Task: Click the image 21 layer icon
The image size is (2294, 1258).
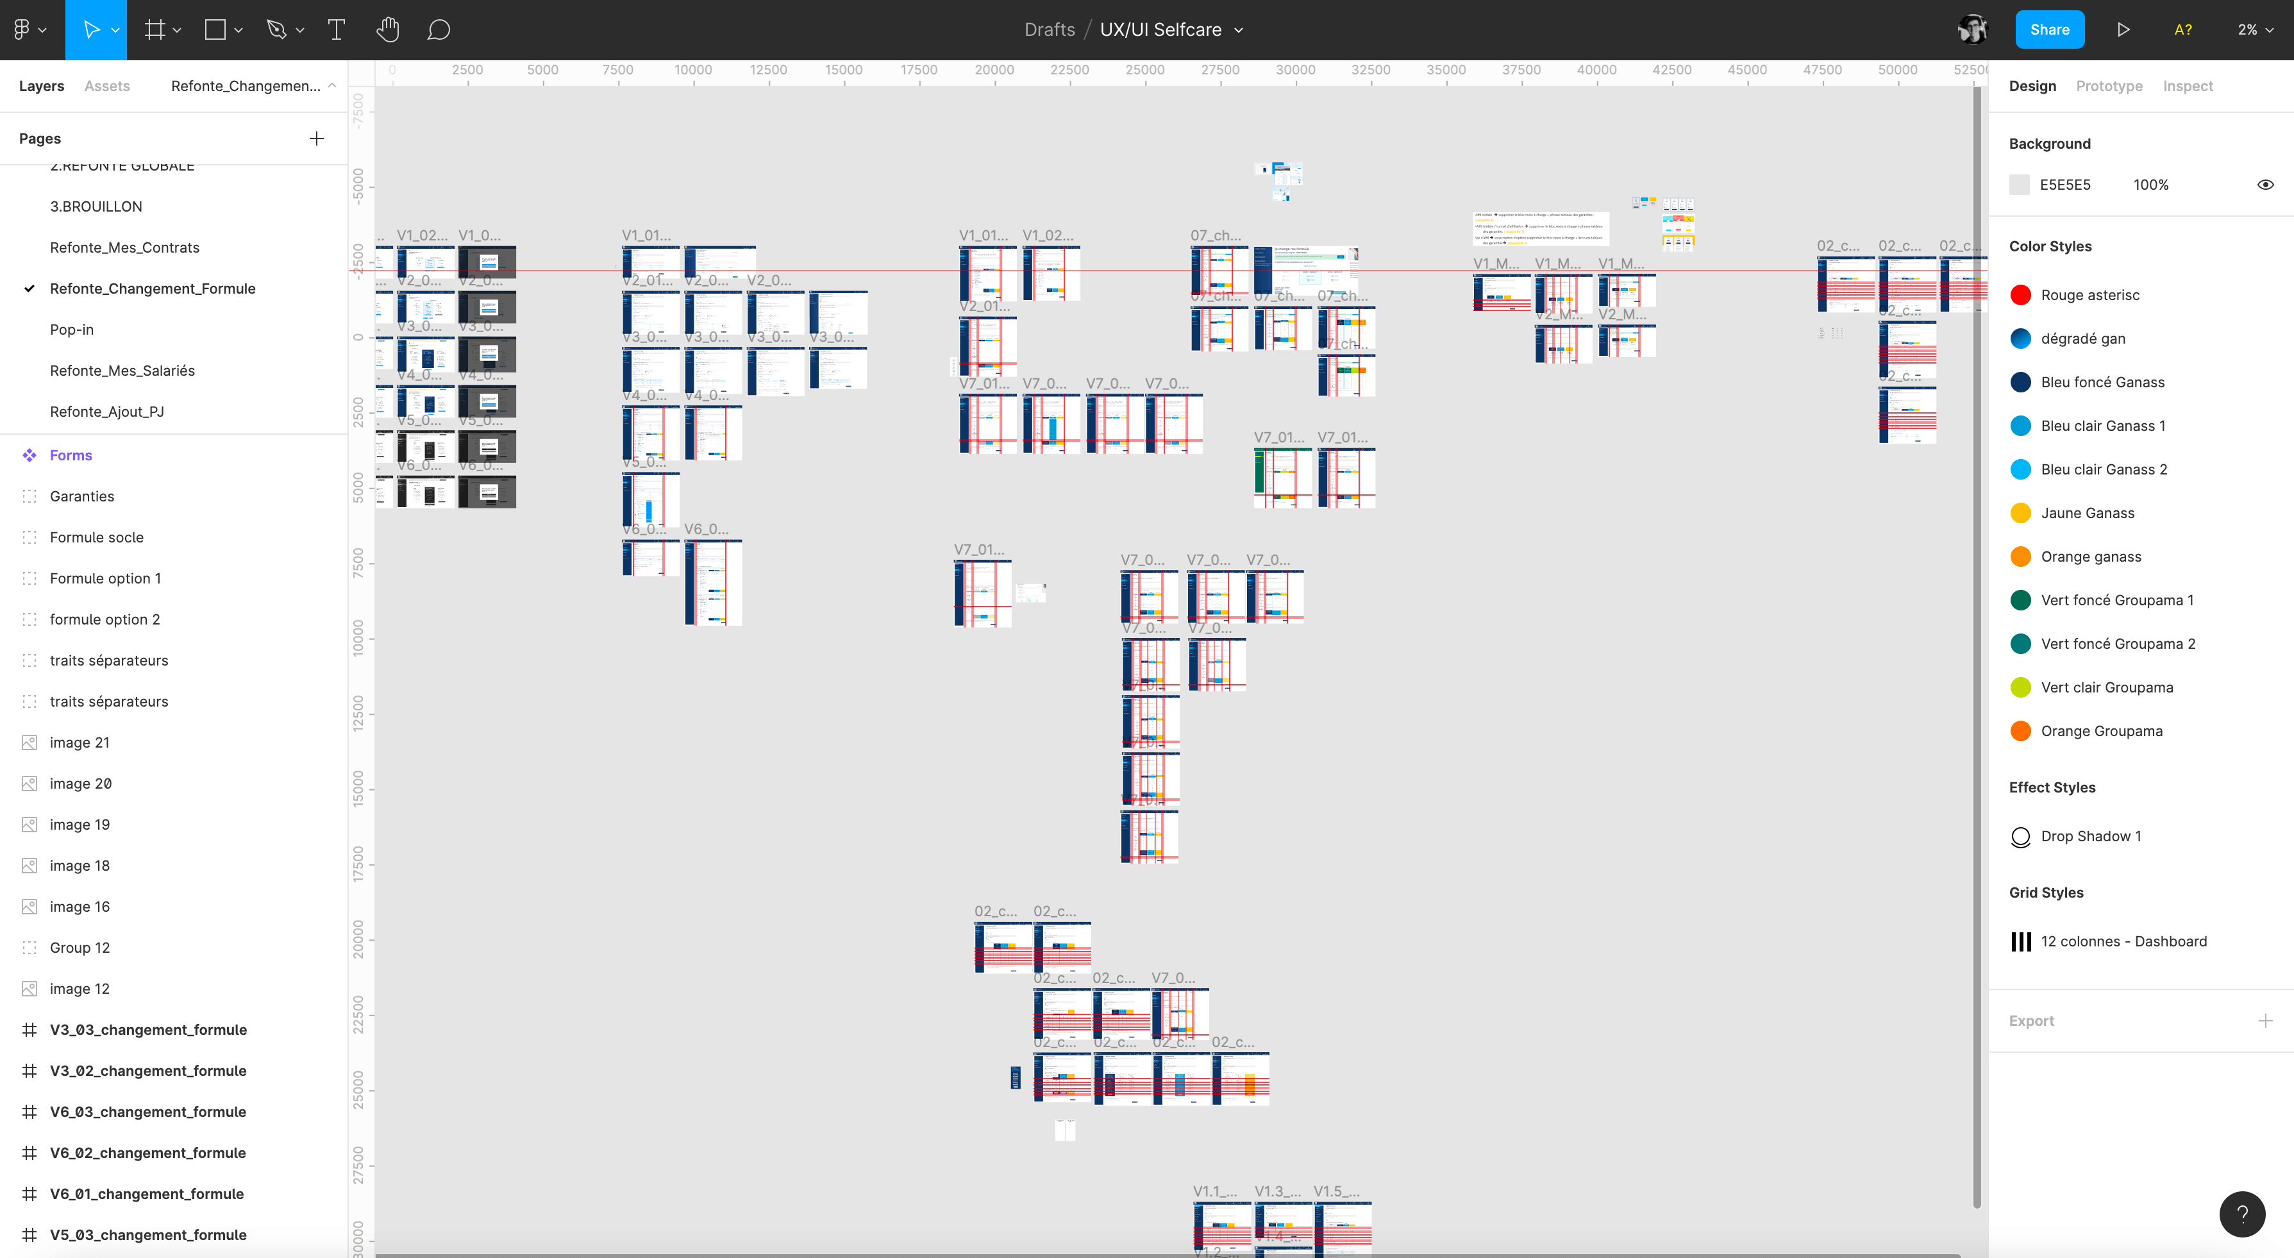Action: coord(29,742)
